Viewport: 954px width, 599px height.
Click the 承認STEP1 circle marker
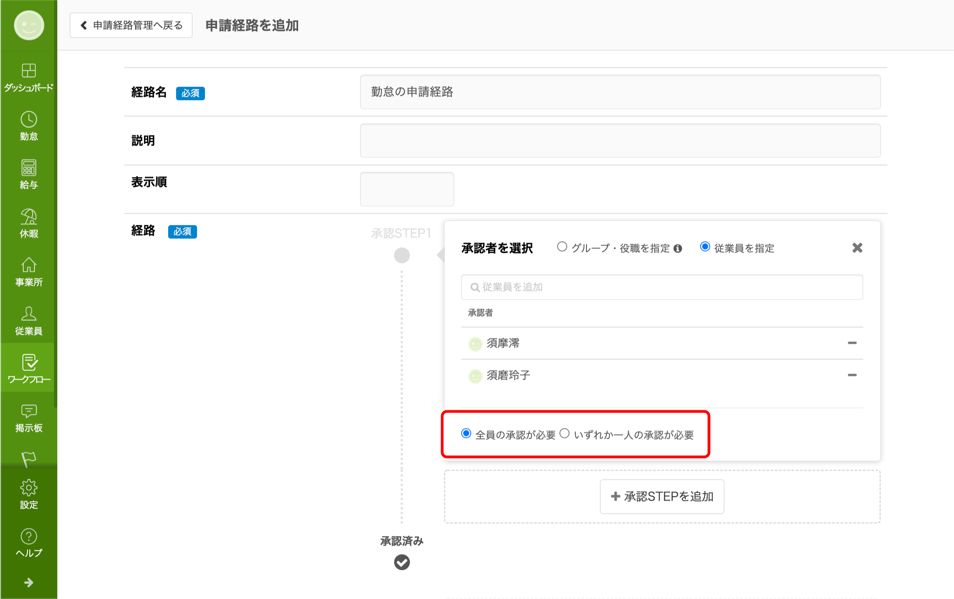(402, 255)
